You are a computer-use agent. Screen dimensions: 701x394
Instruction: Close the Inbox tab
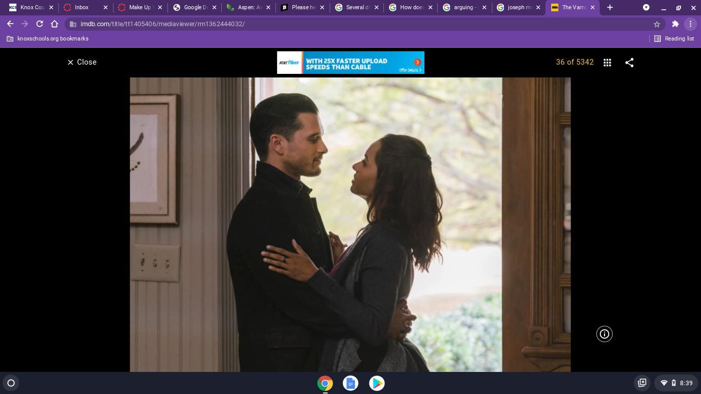tap(105, 8)
